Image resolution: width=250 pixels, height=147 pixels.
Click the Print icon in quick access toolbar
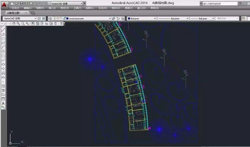pyautogui.click(x=30, y=3)
